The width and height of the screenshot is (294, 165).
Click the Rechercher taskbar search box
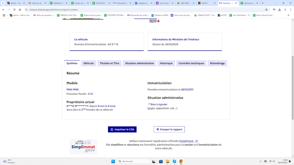click(x=134, y=161)
